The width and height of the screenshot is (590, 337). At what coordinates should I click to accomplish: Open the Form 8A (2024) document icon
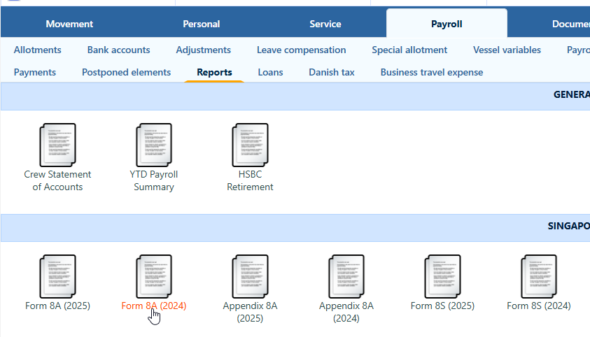coord(154,276)
